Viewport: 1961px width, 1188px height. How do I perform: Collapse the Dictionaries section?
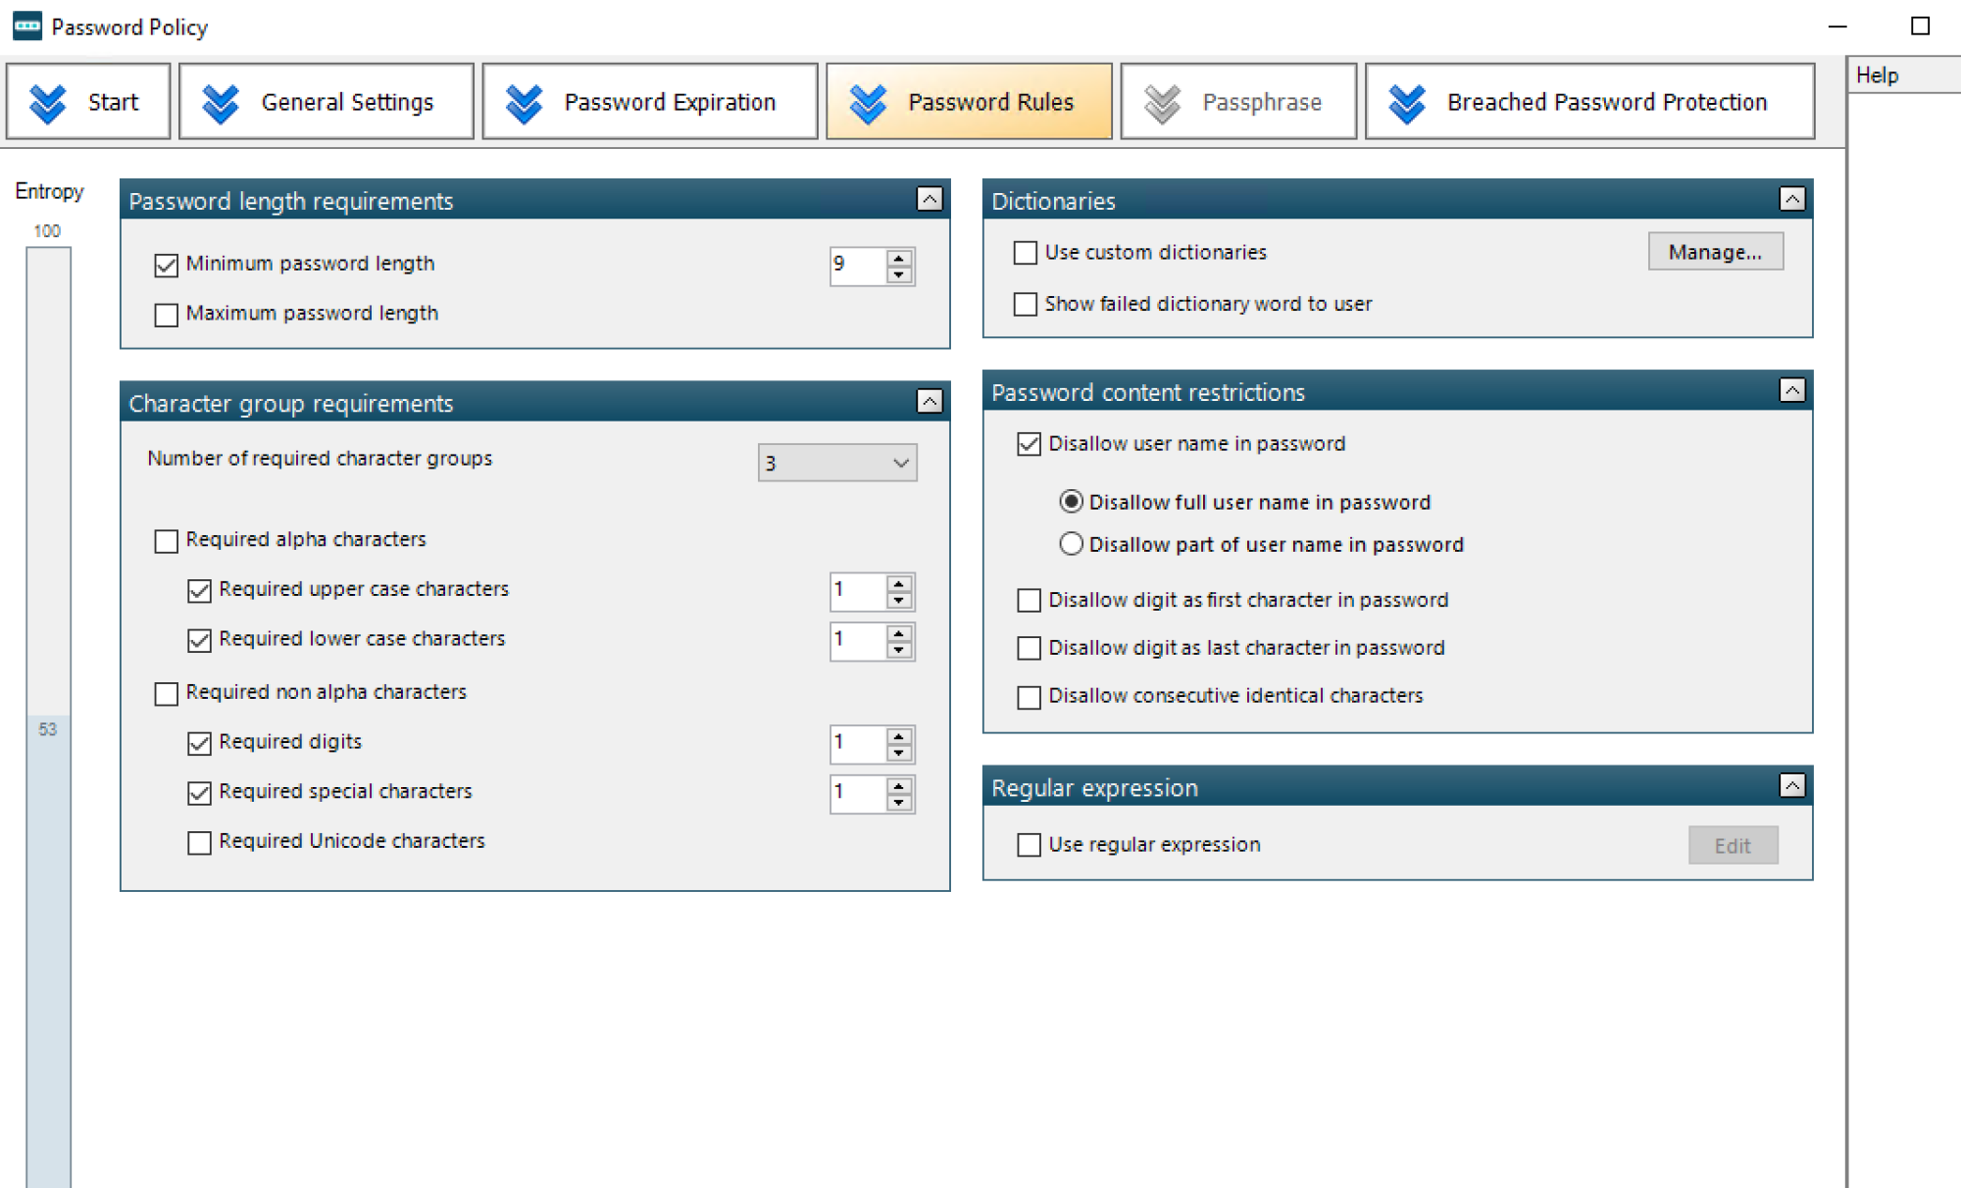[1791, 200]
